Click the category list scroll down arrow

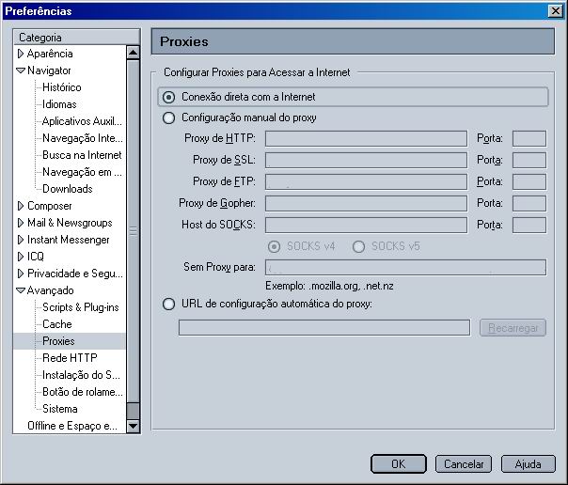(x=133, y=426)
